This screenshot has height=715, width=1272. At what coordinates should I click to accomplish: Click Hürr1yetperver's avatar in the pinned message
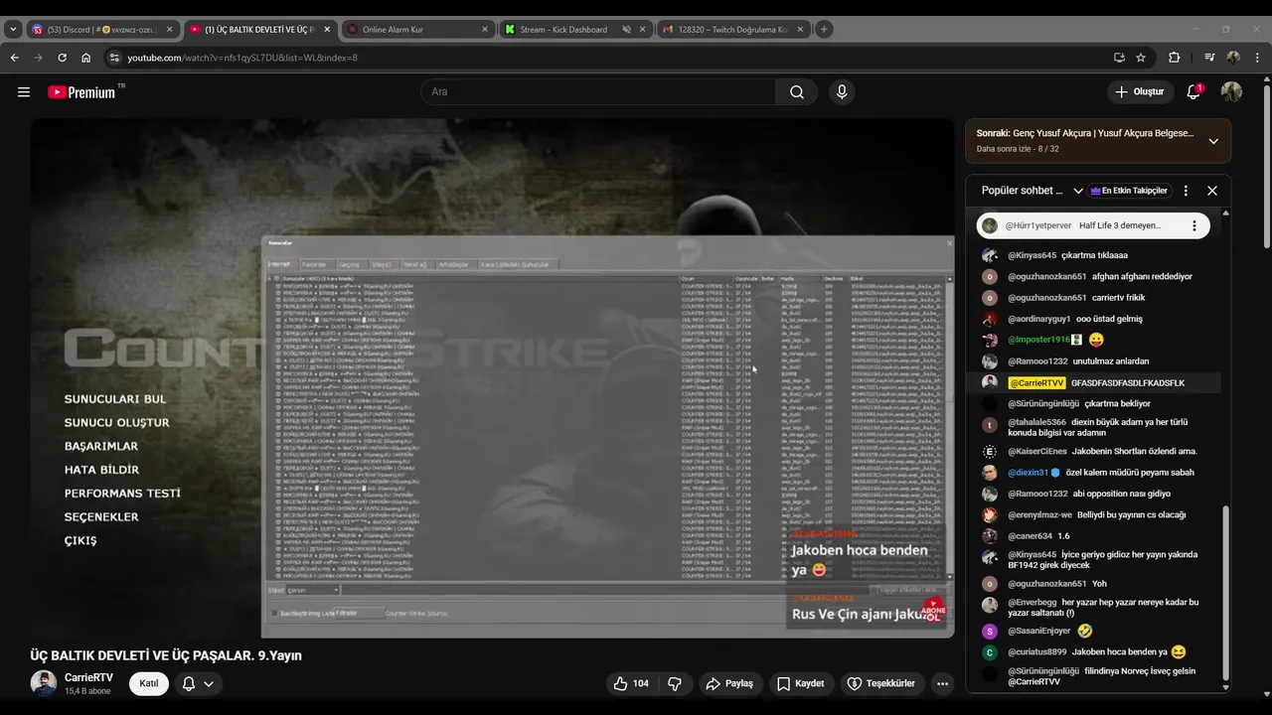click(x=990, y=225)
